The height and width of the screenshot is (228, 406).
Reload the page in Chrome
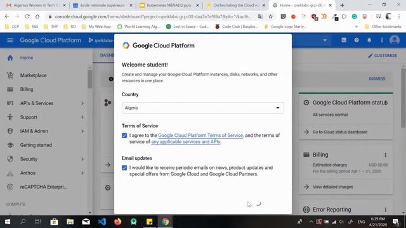tap(27, 16)
